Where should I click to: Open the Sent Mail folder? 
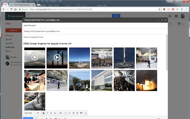[9, 43]
